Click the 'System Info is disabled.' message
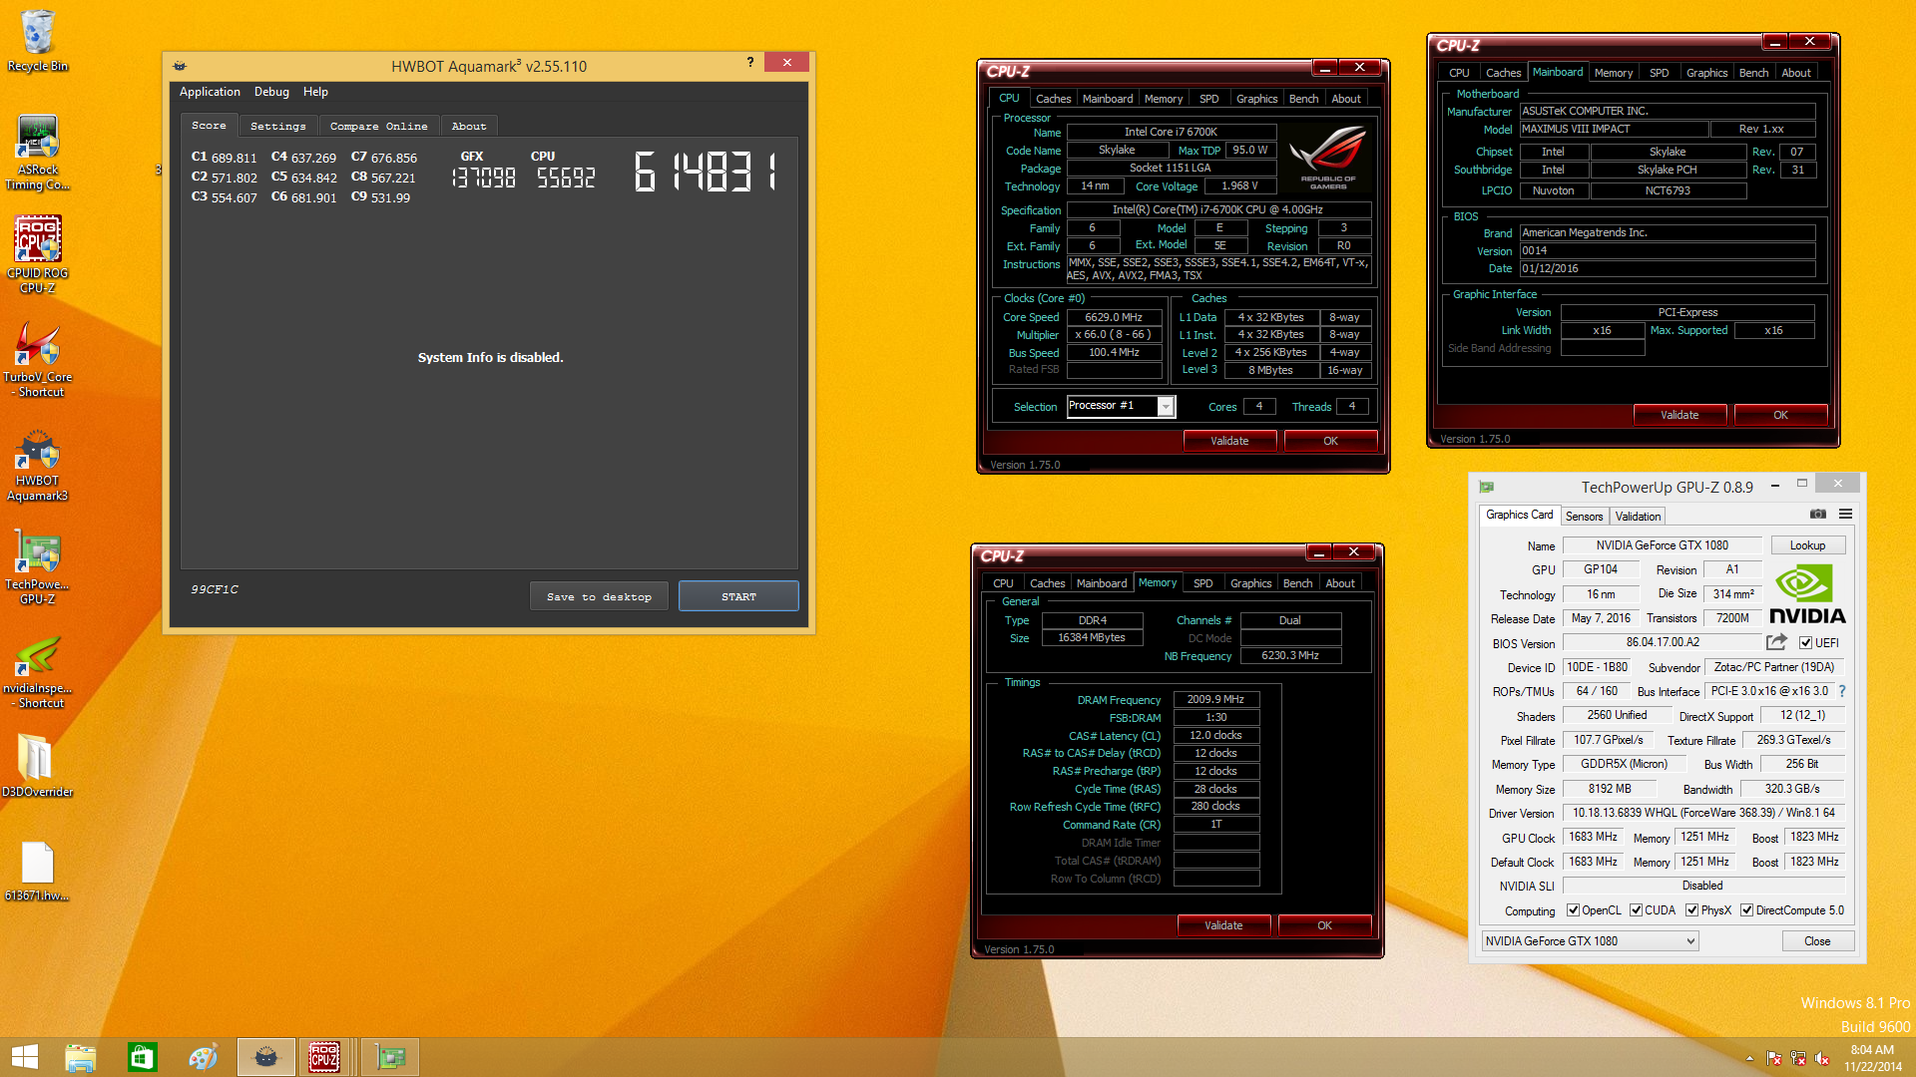The image size is (1916, 1077). 490,357
